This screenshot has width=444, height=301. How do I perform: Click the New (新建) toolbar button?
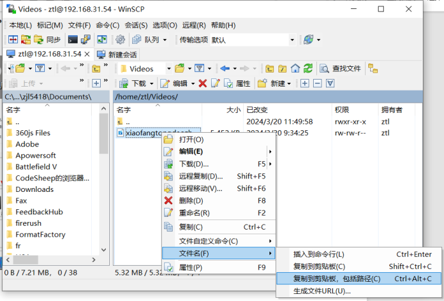tap(274, 83)
